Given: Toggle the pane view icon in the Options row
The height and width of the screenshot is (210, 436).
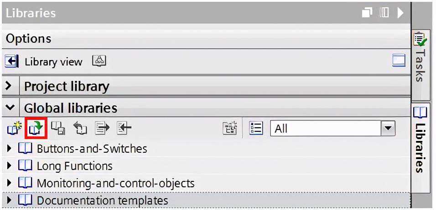Looking at the screenshot, I should pyautogui.click(x=399, y=61).
